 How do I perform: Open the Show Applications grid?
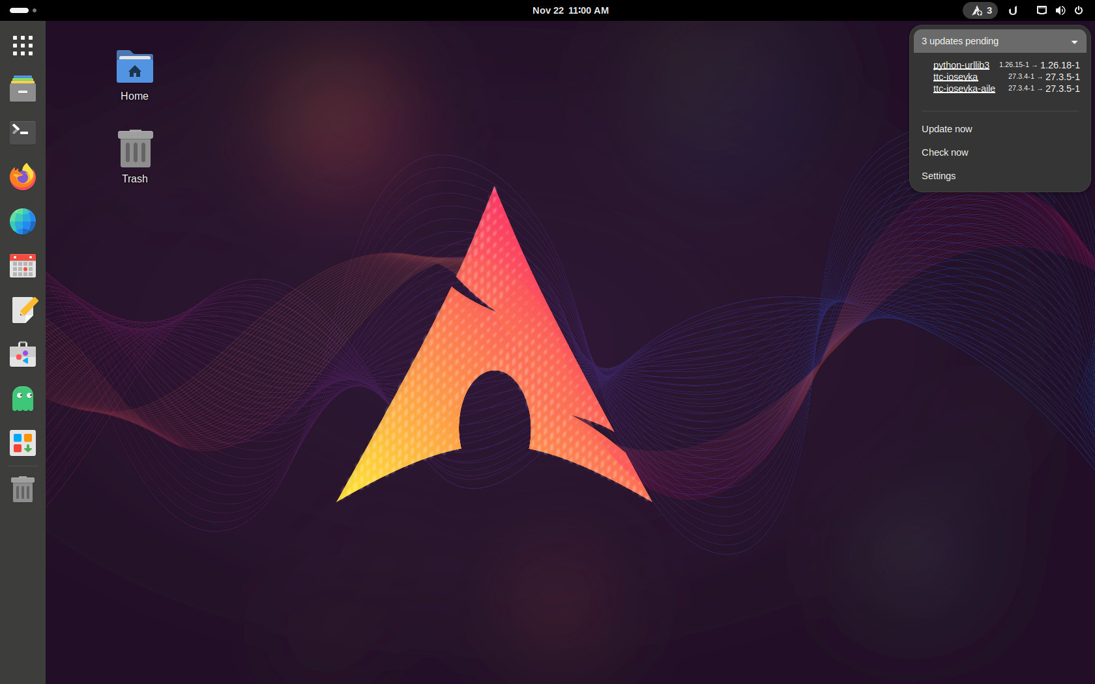click(x=23, y=46)
